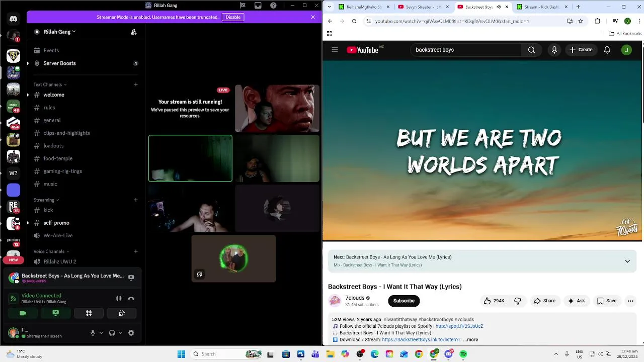Like the video with 294K thumbs up
The height and width of the screenshot is (362, 644).
[494, 301]
